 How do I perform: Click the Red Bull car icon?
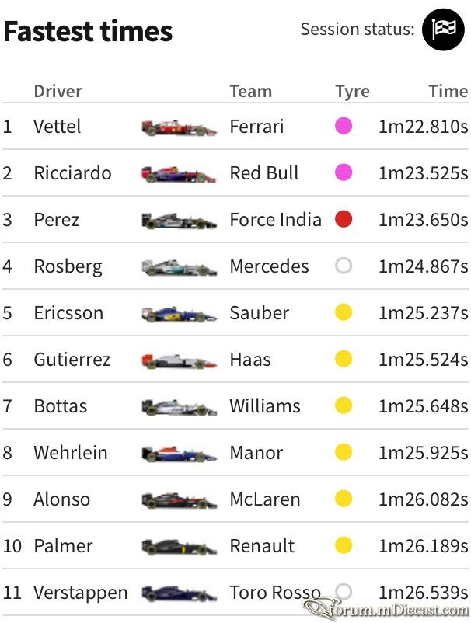click(x=179, y=175)
